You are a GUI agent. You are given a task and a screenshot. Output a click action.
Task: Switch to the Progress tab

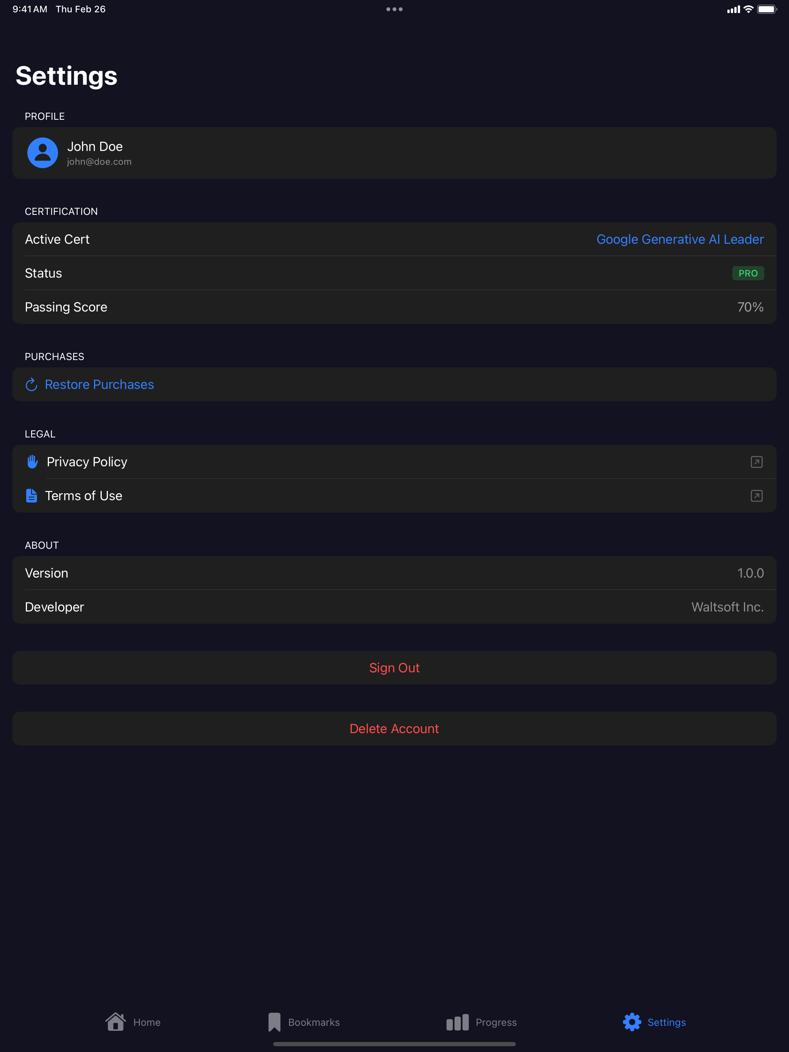[481, 1022]
